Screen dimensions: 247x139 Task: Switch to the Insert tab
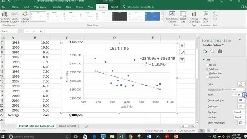pos(26,7)
